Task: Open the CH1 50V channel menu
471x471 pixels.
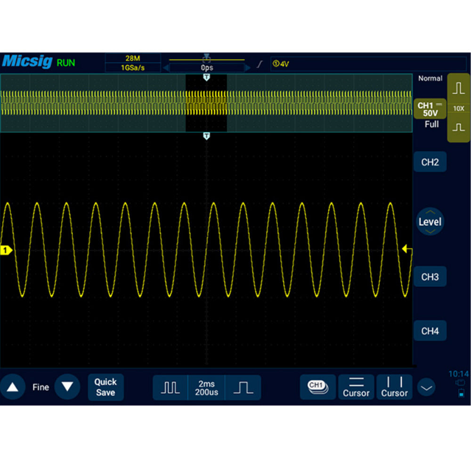Action: click(430, 109)
